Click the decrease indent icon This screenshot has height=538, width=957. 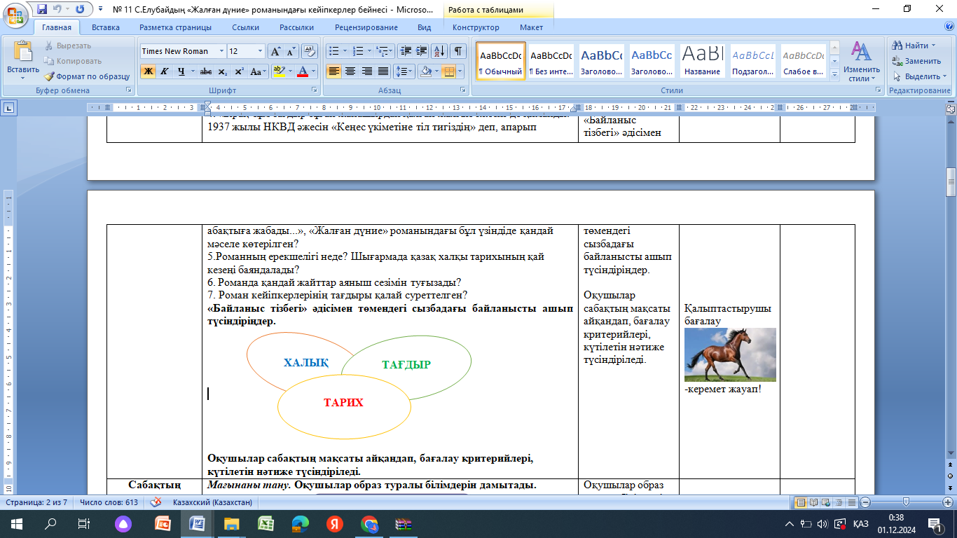coord(406,51)
